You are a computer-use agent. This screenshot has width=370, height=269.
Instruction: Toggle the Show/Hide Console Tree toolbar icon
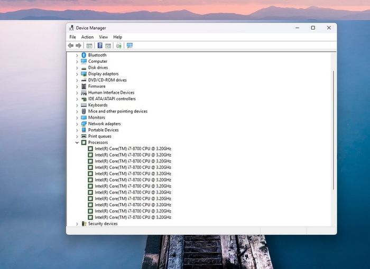click(x=89, y=45)
